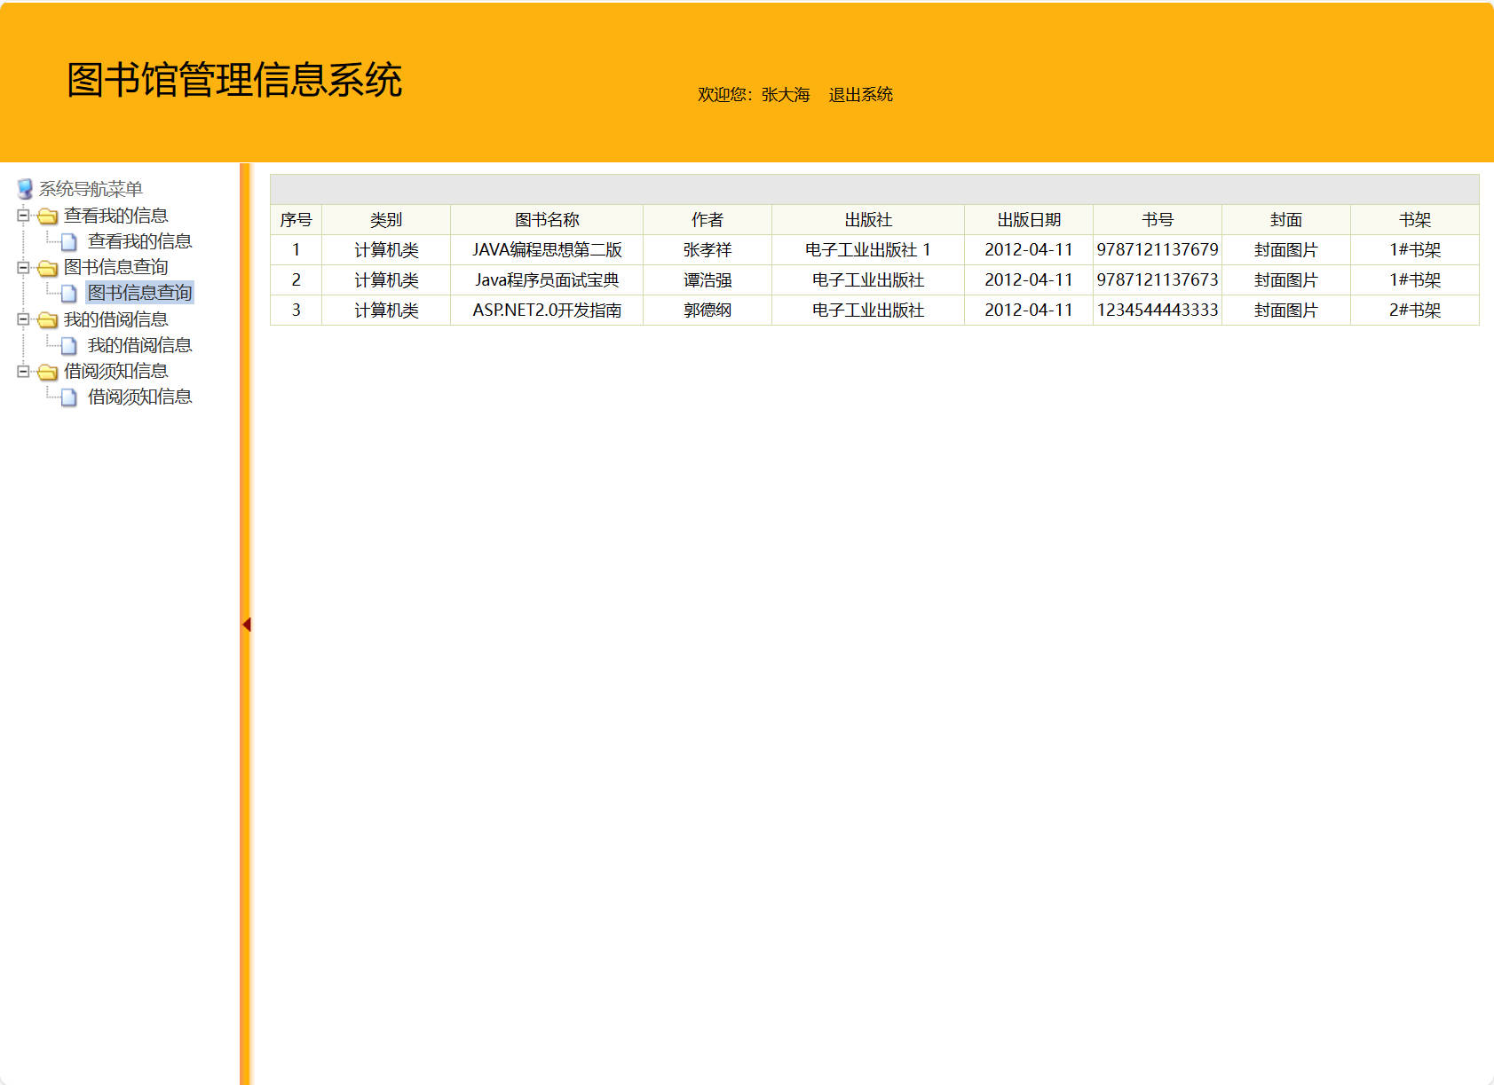Screen dimensions: 1494x1085
Task: Click the document icon for 我的借阅信息
Action: 68,345
